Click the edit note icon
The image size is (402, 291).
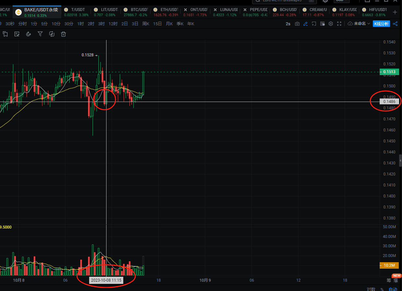tap(17, 34)
